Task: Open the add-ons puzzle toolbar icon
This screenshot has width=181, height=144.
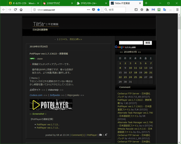Action: (147, 10)
